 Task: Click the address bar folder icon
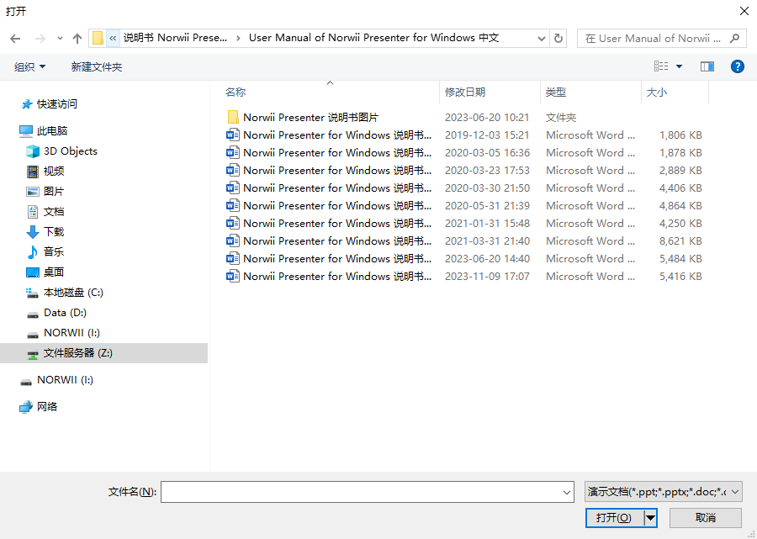tap(98, 38)
